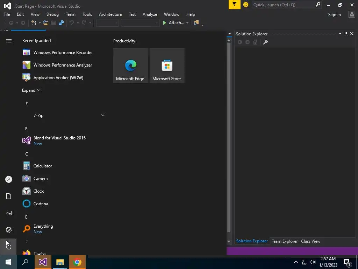The image size is (358, 269).
Task: Open the Tools menu
Action: click(x=87, y=14)
